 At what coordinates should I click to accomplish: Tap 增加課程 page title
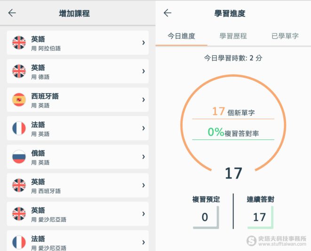coord(74,14)
